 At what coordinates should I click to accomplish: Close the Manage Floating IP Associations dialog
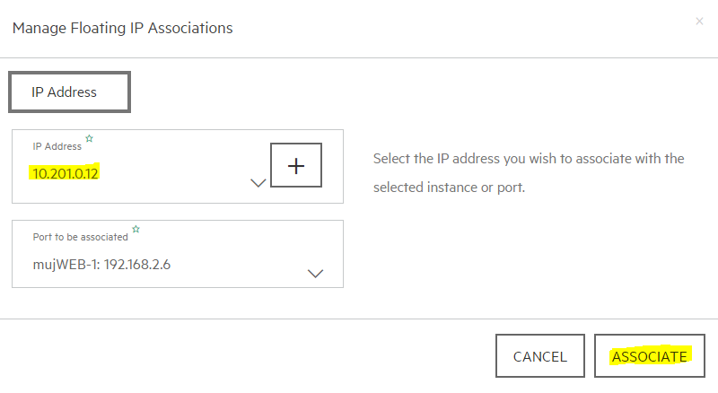click(x=699, y=21)
